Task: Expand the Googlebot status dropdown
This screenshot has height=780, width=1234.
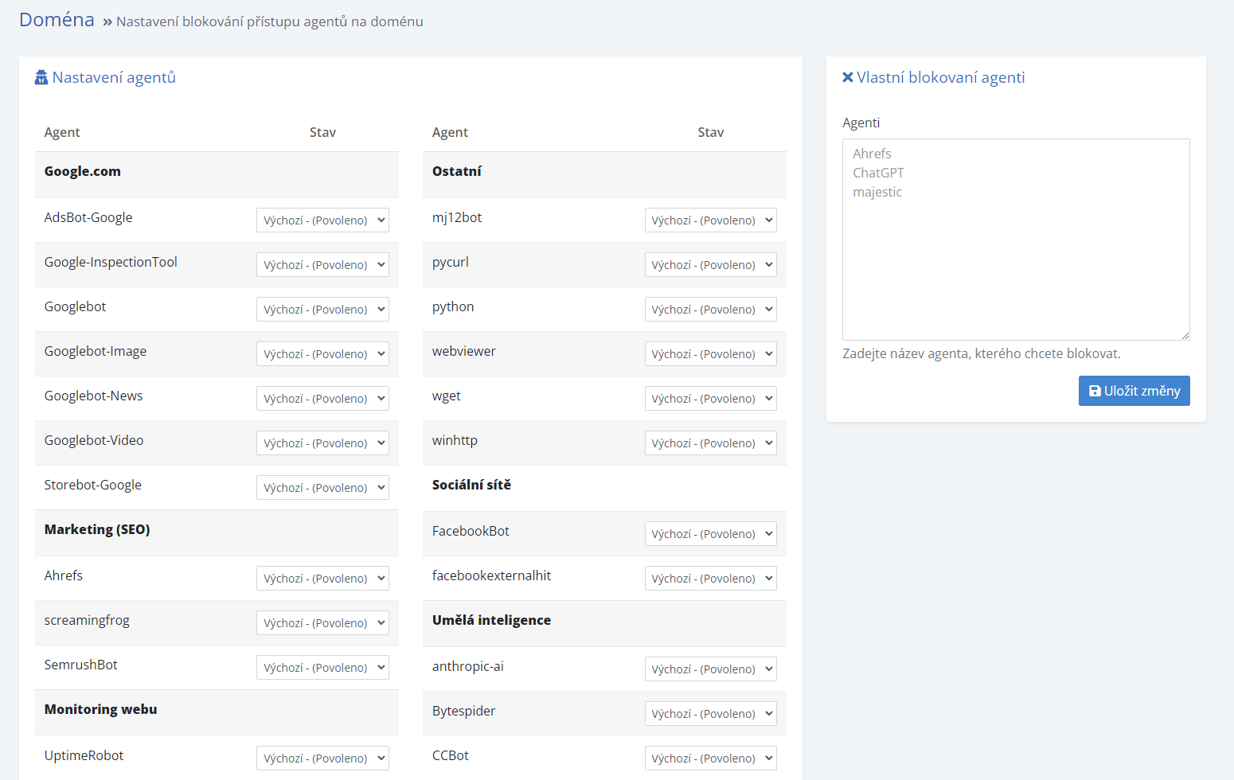Action: click(x=322, y=310)
